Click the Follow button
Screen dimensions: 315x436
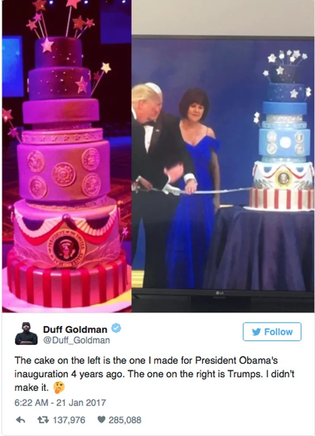coord(272,332)
